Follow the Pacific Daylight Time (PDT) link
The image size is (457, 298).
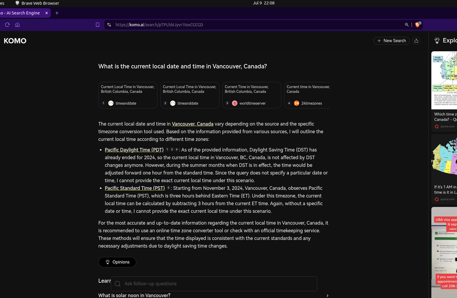(134, 150)
